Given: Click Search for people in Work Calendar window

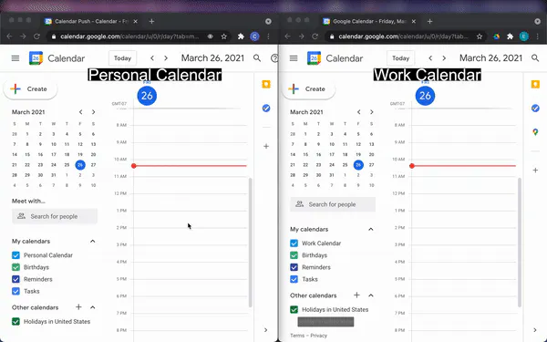Looking at the screenshot, I should (333, 204).
